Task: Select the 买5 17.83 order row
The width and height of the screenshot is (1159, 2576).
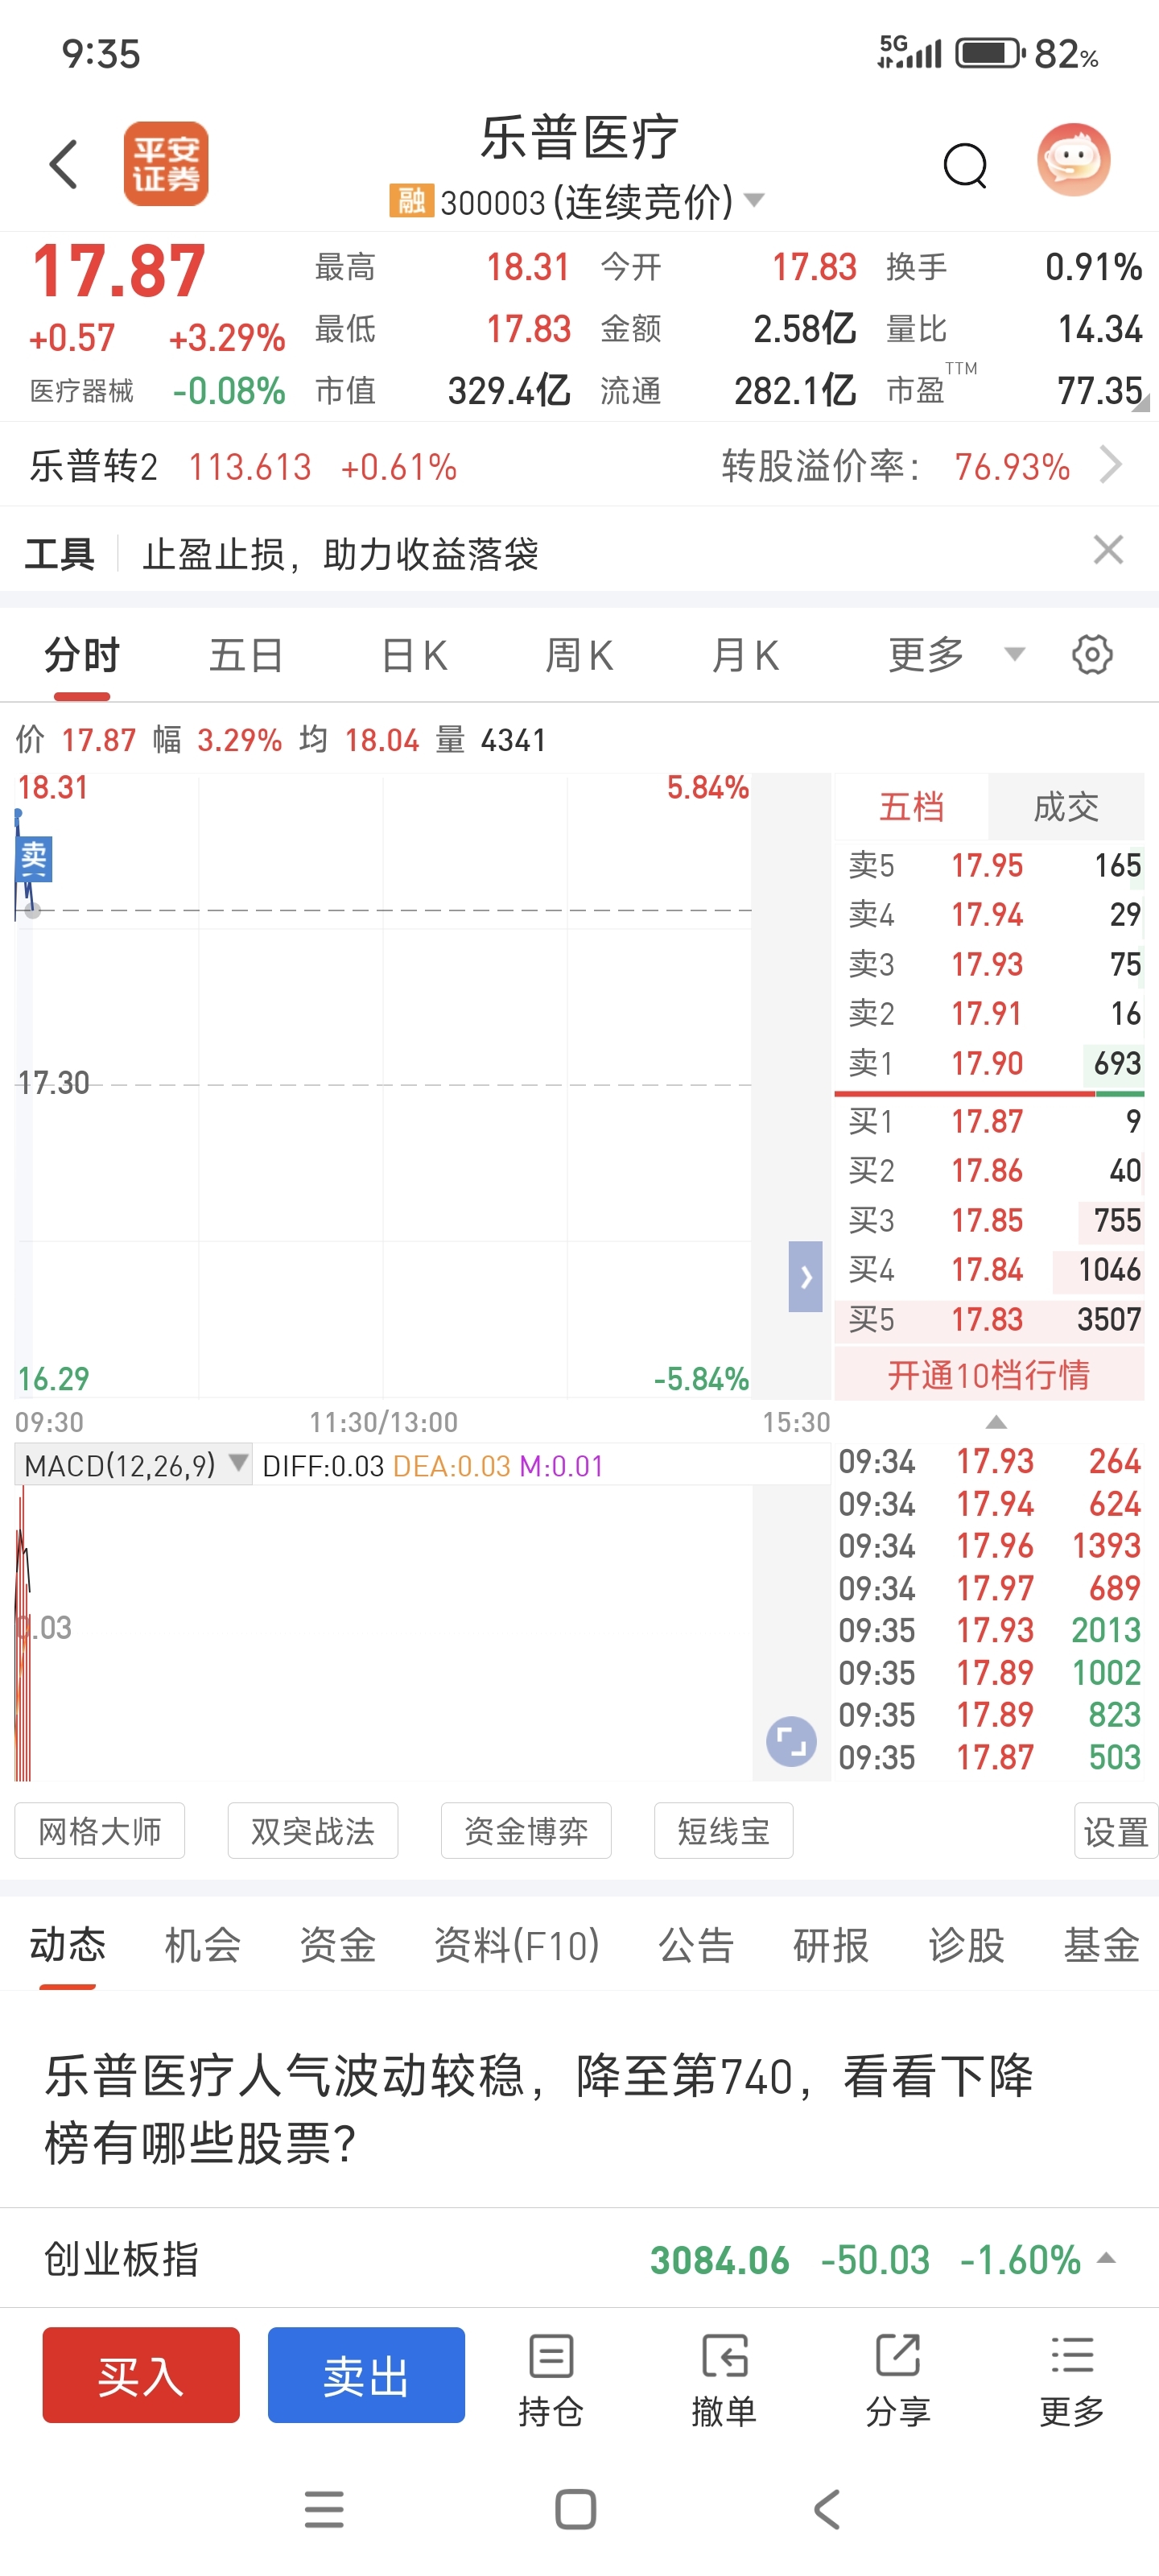Action: [989, 1319]
